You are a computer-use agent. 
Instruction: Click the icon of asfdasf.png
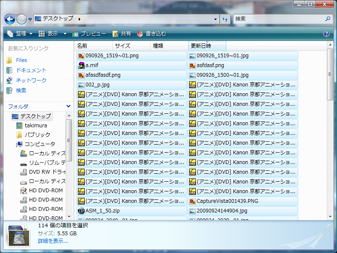point(192,66)
